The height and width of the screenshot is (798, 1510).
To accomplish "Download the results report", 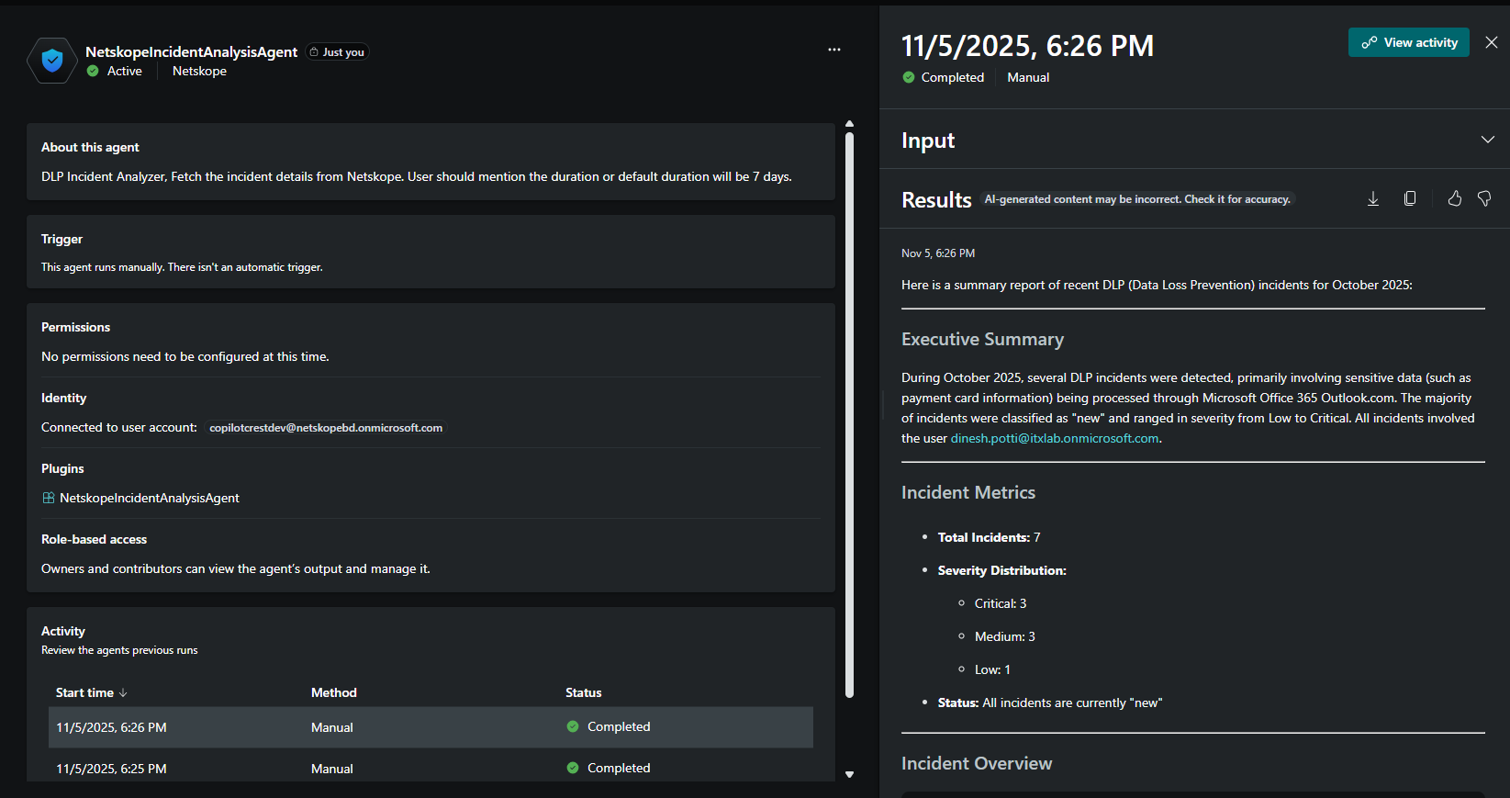I will point(1373,199).
